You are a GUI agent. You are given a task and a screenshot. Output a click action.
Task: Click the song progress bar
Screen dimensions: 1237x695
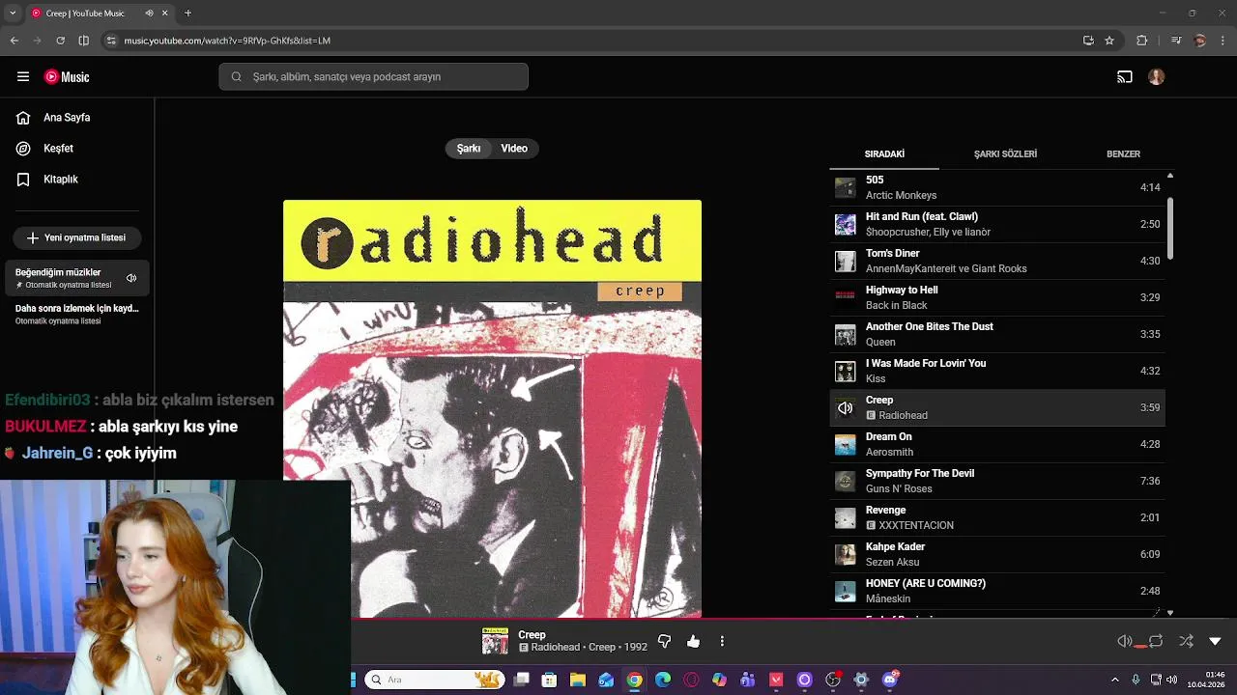coord(792,620)
